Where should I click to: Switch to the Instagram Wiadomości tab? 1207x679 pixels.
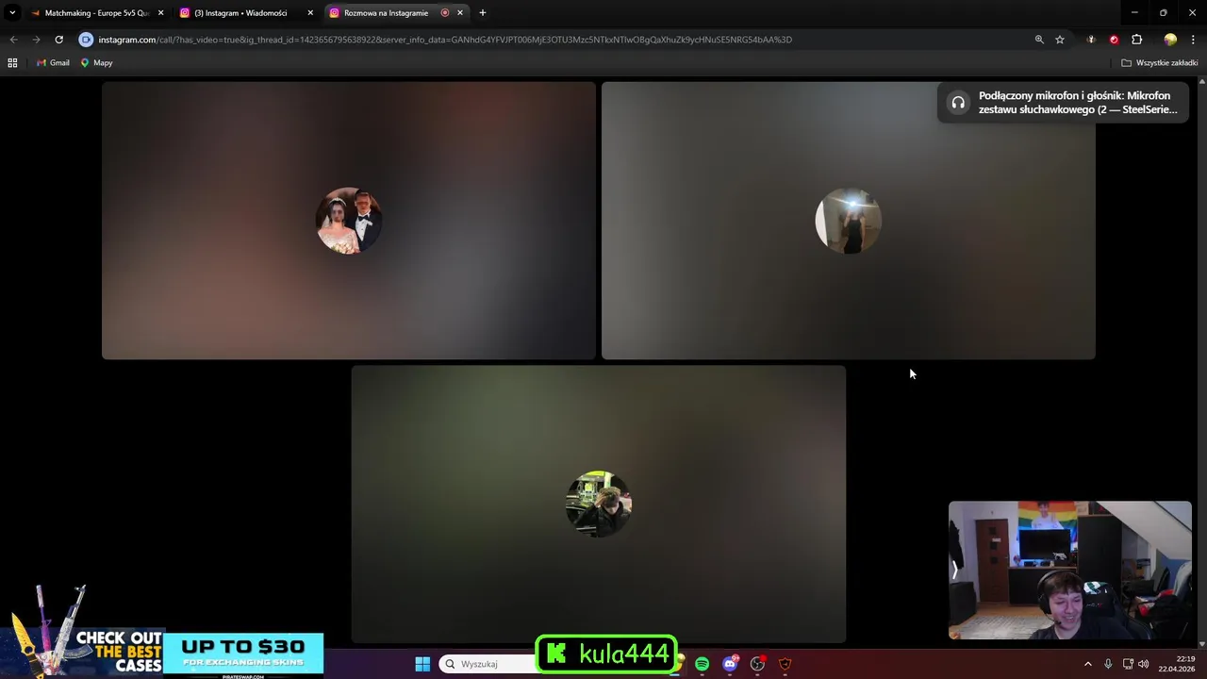240,13
